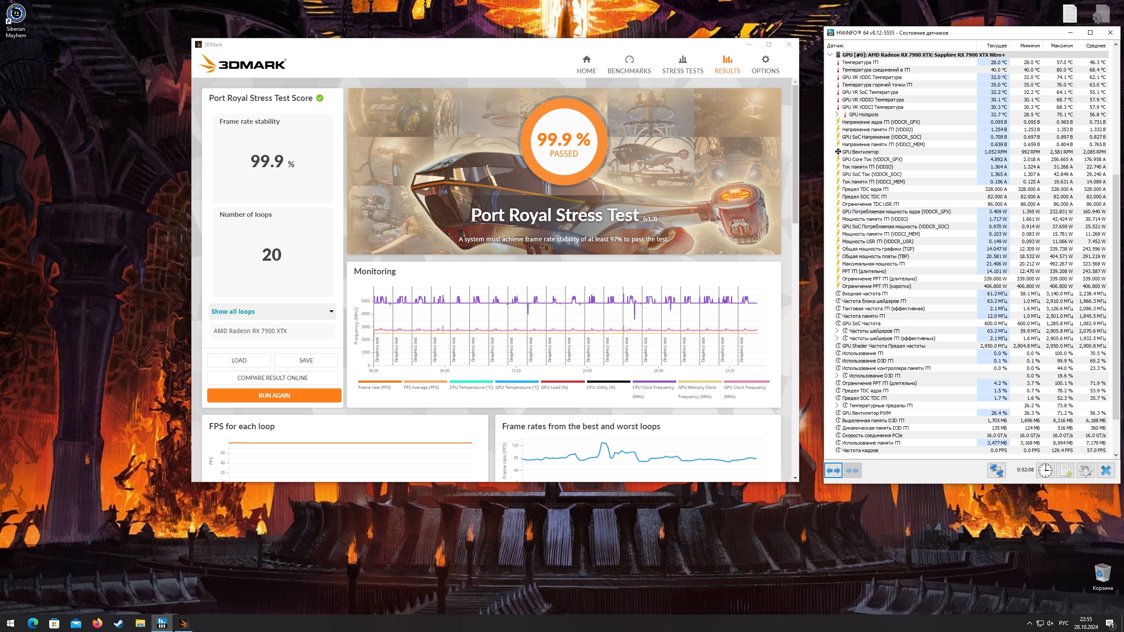This screenshot has width=1124, height=632.
Task: Toggle Frame rate (FPS) legend series
Action: coord(374,387)
